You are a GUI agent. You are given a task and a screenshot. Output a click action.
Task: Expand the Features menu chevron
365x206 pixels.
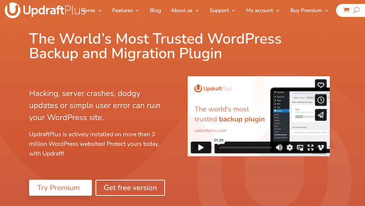(137, 11)
